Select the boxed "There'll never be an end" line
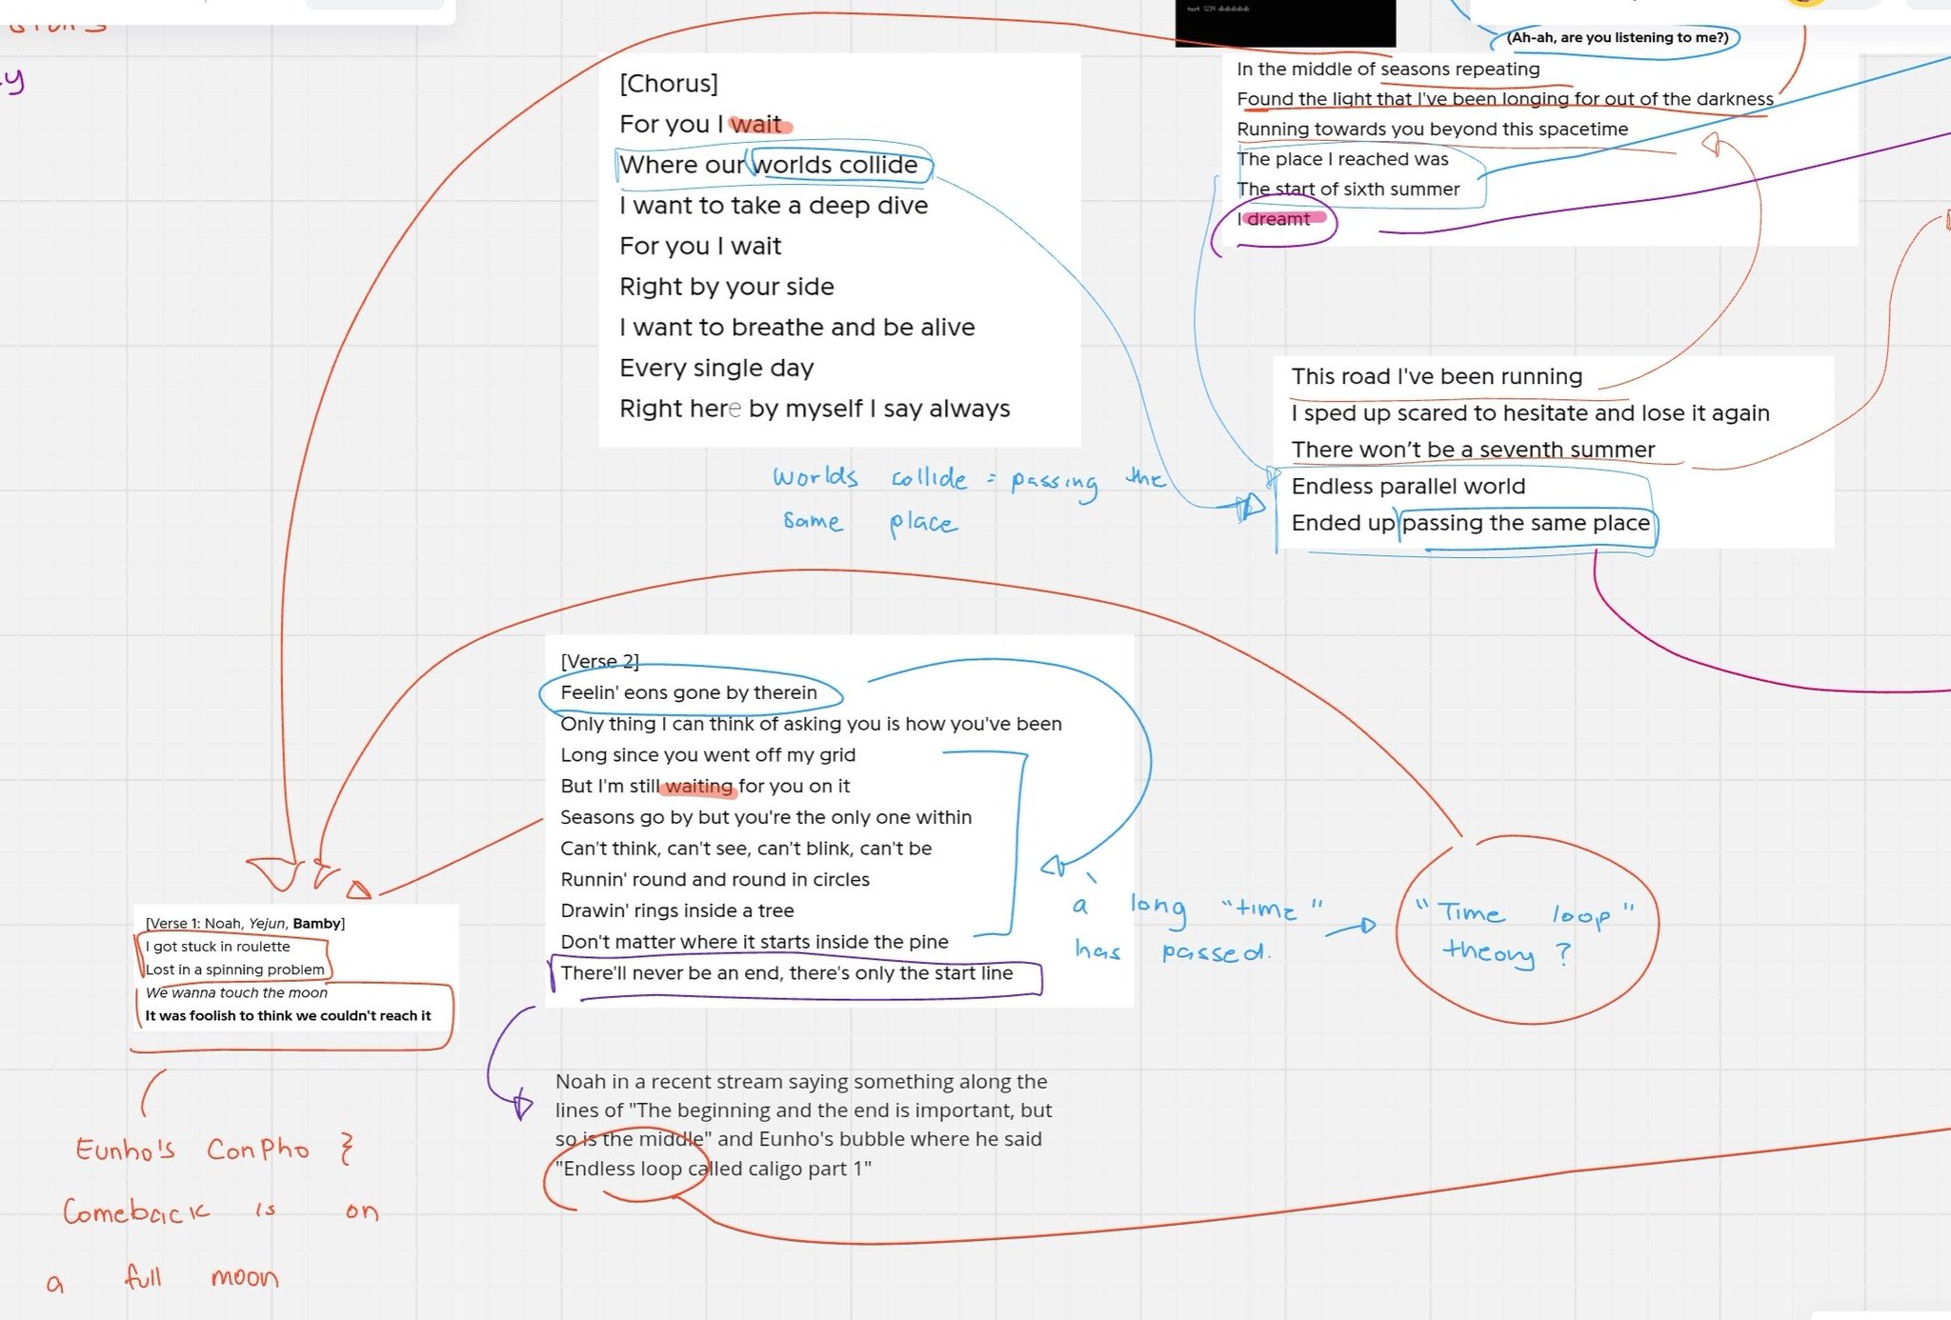This screenshot has width=1951, height=1320. tap(786, 973)
